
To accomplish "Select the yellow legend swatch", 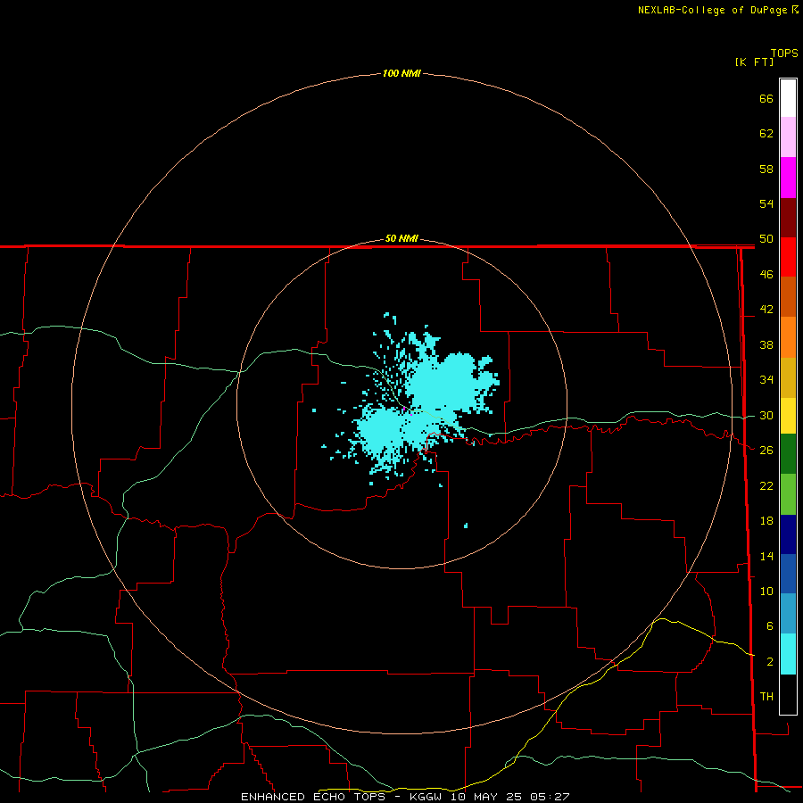I will point(788,416).
